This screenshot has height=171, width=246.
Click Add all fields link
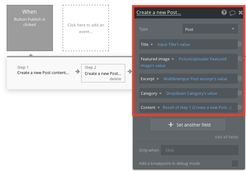[x=226, y=137]
